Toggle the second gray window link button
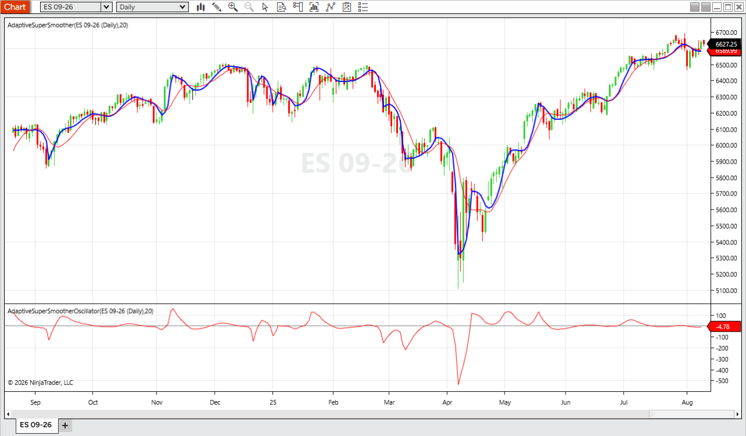This screenshot has height=436, width=746. [x=706, y=7]
